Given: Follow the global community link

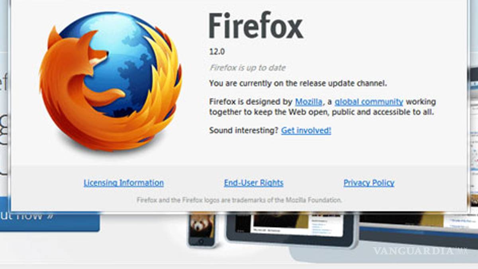Looking at the screenshot, I should 369,102.
